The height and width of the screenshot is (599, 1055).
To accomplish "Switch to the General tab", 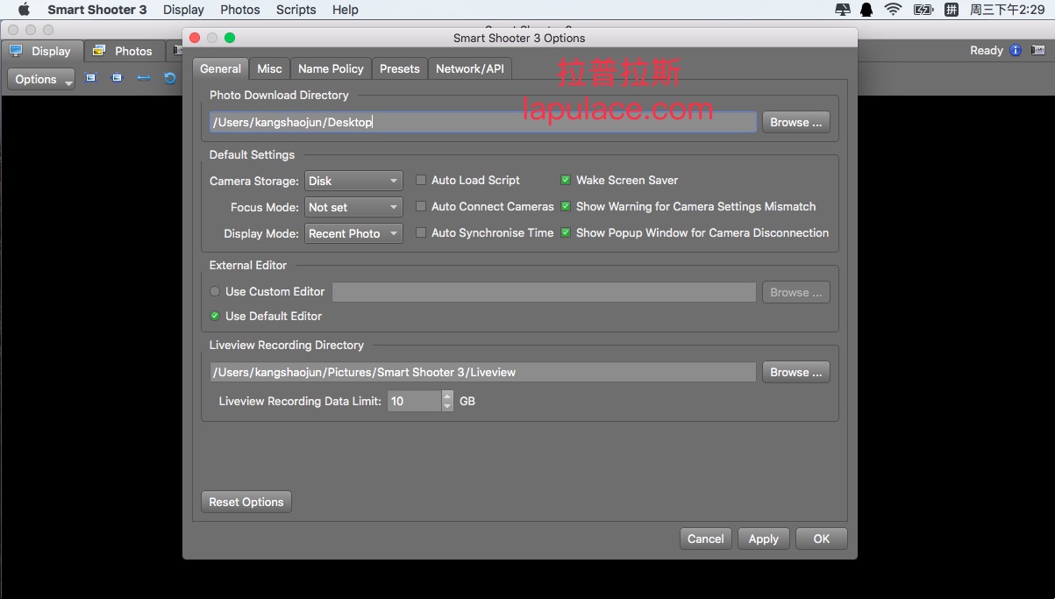I will (220, 68).
